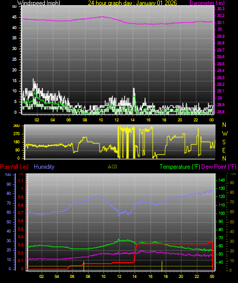
Task: Click the AQI marker near 17:30 on bottom chart
Action: pyautogui.click(x=162, y=266)
